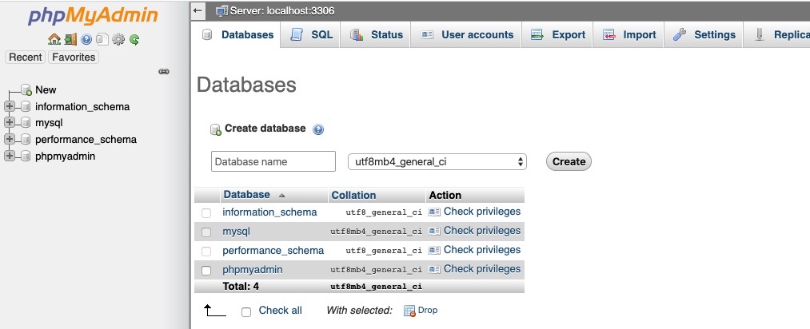Click the help icon beside Create database
The height and width of the screenshot is (329, 810).
318,129
